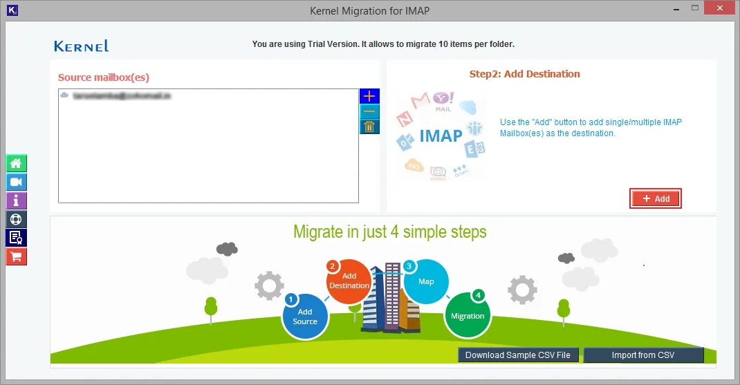Viewport: 740px width, 385px height.
Task: Open the red shopping cart Buy icon
Action: coord(16,256)
